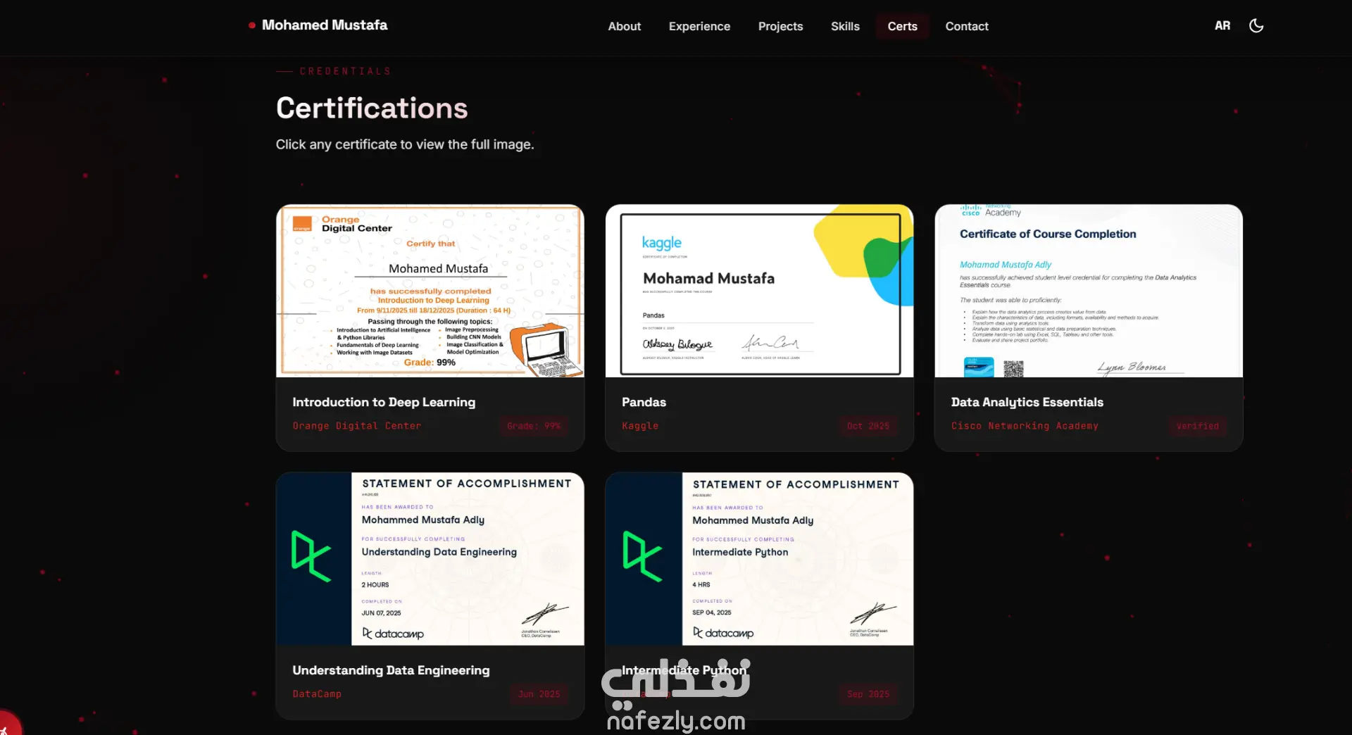Screen dimensions: 1352x735
Task: Click the Mohamed Mustafa site logo
Action: [318, 25]
